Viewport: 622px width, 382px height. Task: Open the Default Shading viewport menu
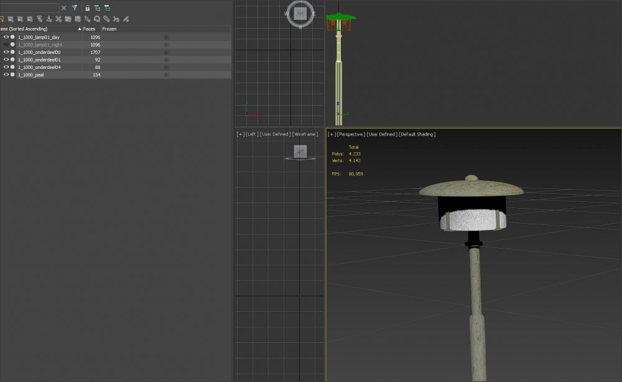click(x=417, y=134)
